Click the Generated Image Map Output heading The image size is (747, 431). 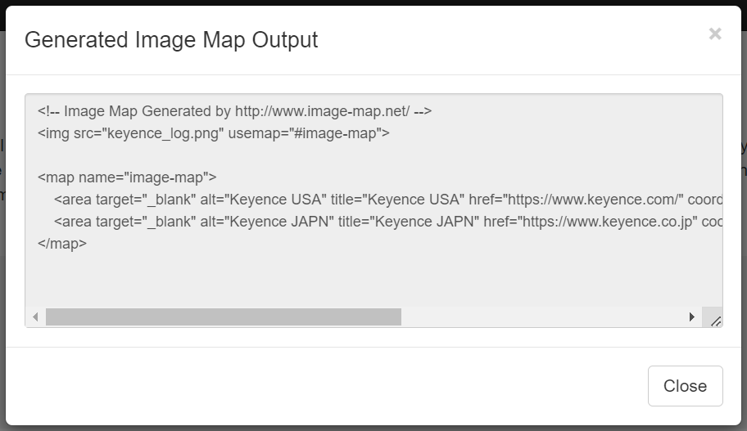point(171,40)
